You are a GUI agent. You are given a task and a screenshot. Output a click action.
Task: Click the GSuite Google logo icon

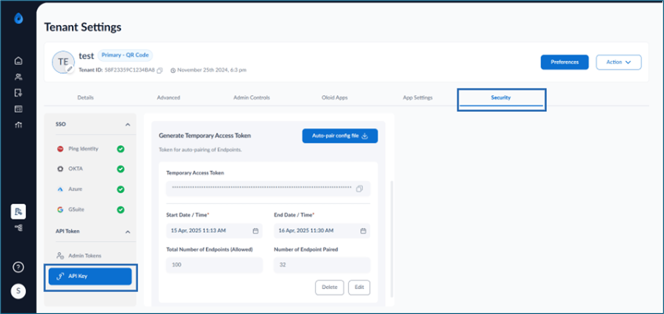(60, 210)
